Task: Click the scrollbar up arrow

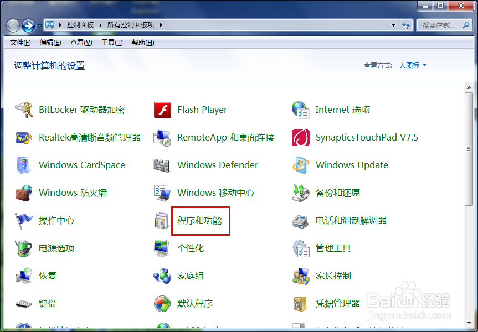Action: tap(469, 88)
